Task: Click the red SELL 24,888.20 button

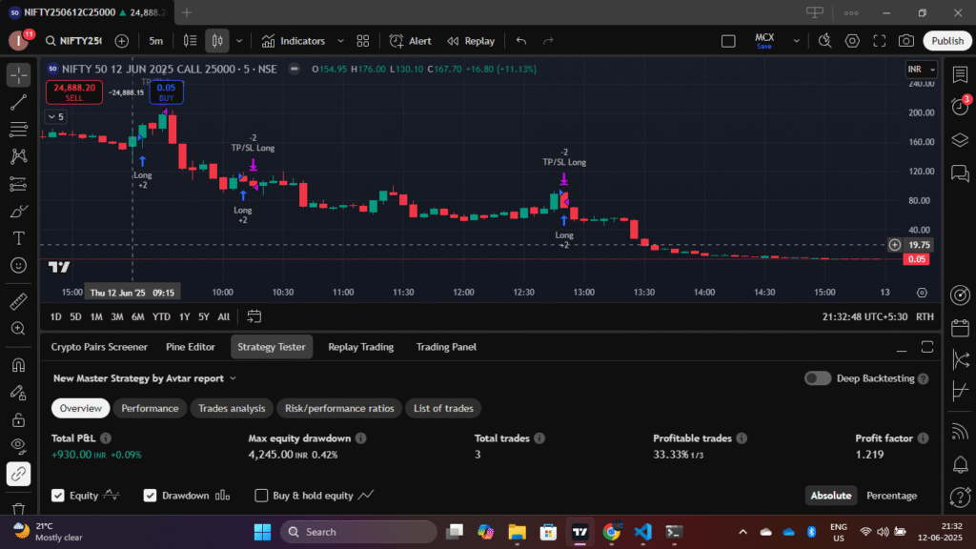Action: 74,92
